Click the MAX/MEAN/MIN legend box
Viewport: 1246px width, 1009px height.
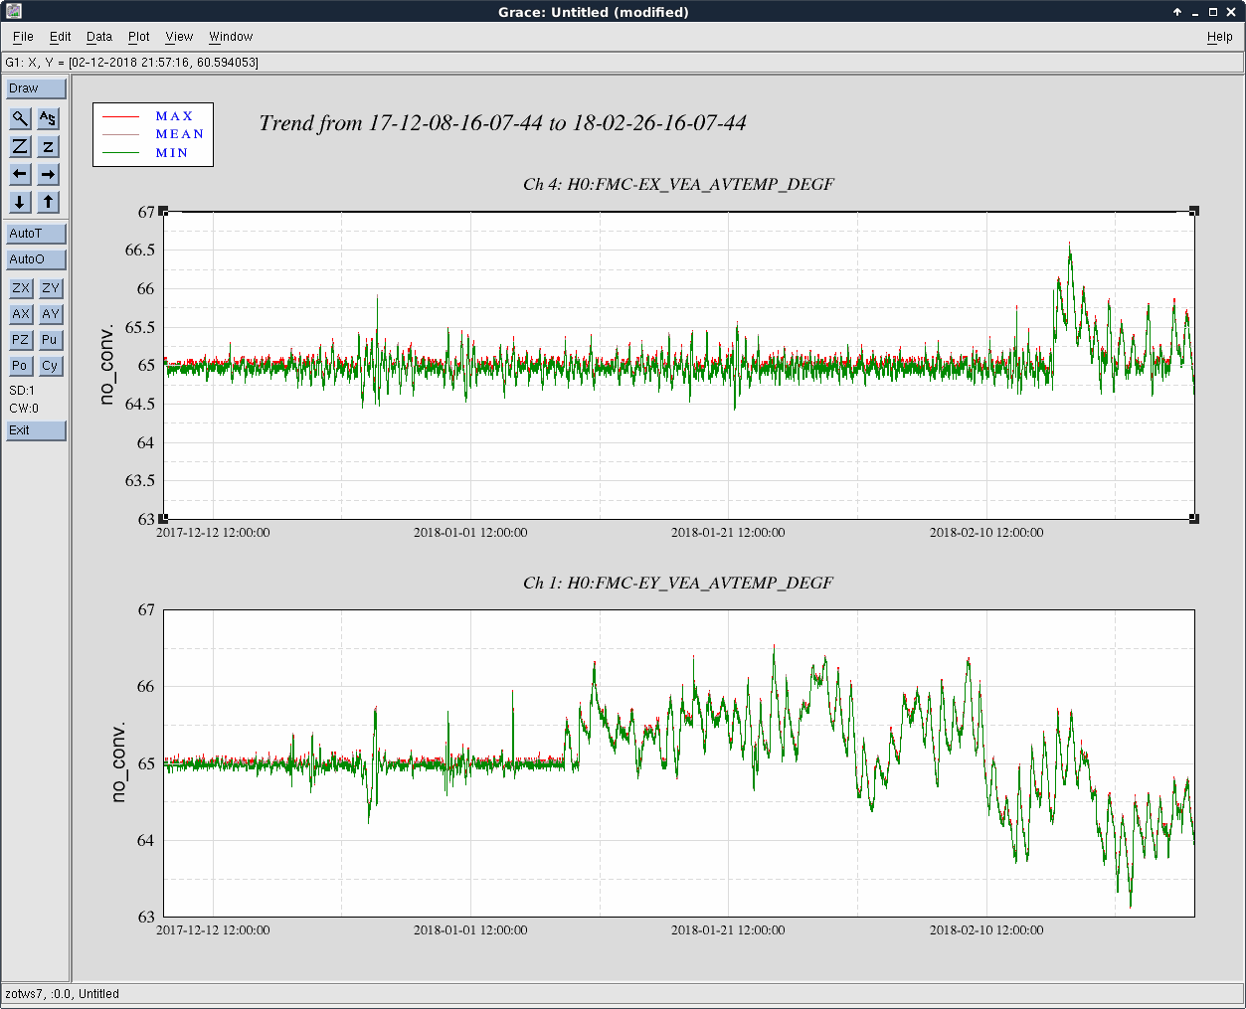click(153, 134)
